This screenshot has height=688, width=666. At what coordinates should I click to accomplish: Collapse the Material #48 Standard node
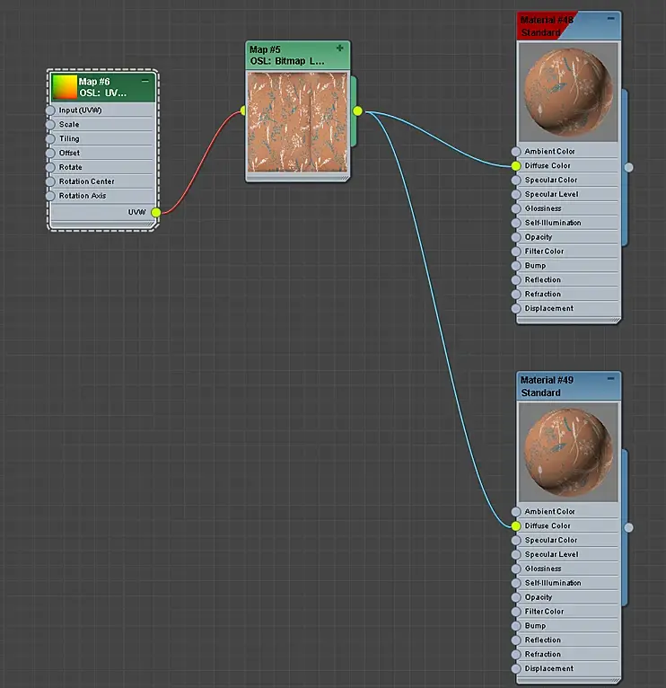point(610,19)
